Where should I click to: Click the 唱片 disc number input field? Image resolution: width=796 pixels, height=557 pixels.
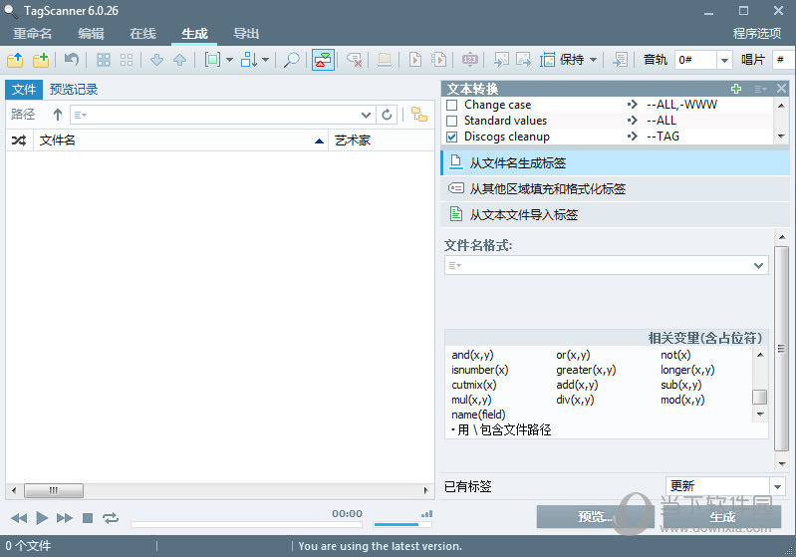[x=783, y=60]
